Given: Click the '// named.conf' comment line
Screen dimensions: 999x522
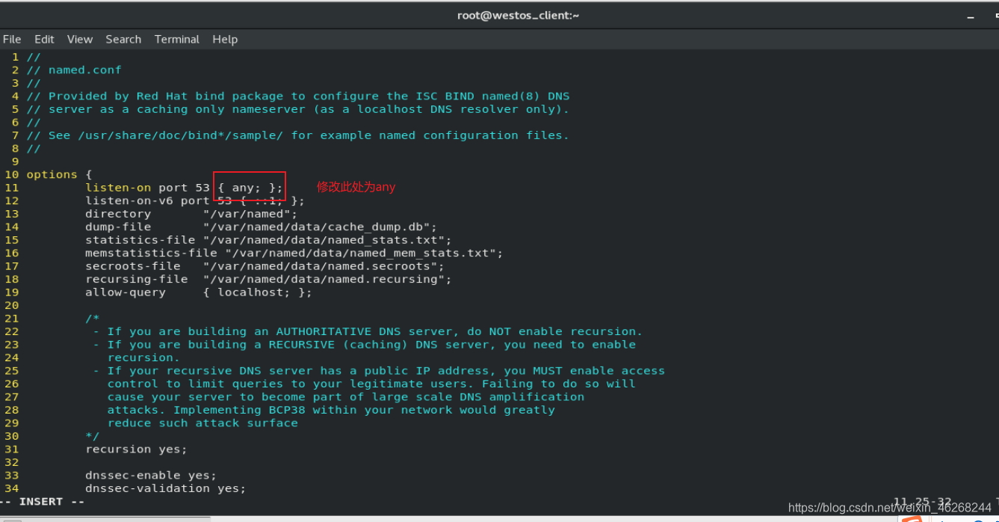Looking at the screenshot, I should 74,70.
